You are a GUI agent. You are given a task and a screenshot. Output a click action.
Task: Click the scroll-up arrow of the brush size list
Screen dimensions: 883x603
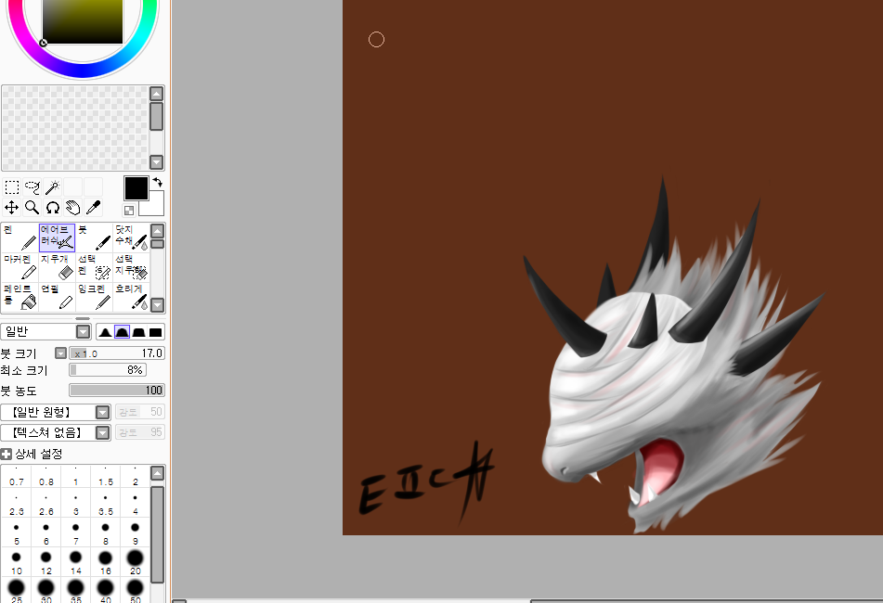pos(158,474)
